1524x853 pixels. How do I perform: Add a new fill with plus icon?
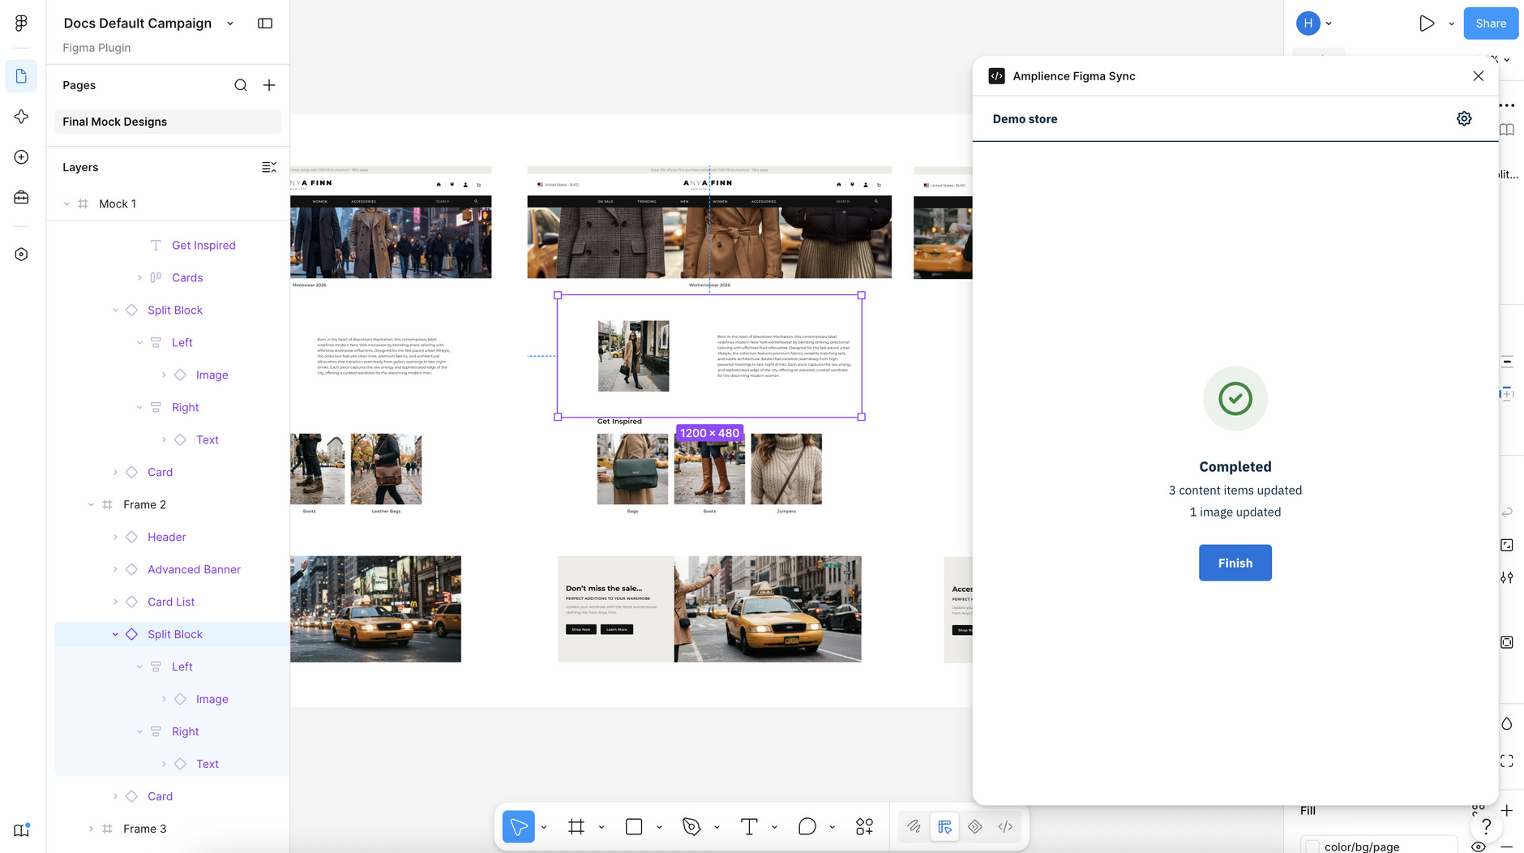(1507, 810)
